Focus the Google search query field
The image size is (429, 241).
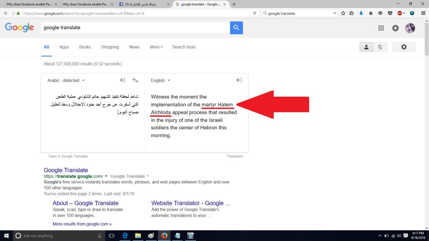tap(135, 28)
